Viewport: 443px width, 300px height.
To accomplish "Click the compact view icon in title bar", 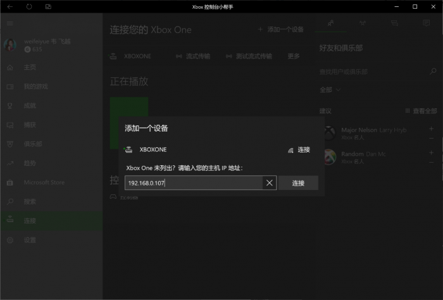I will (48, 6).
